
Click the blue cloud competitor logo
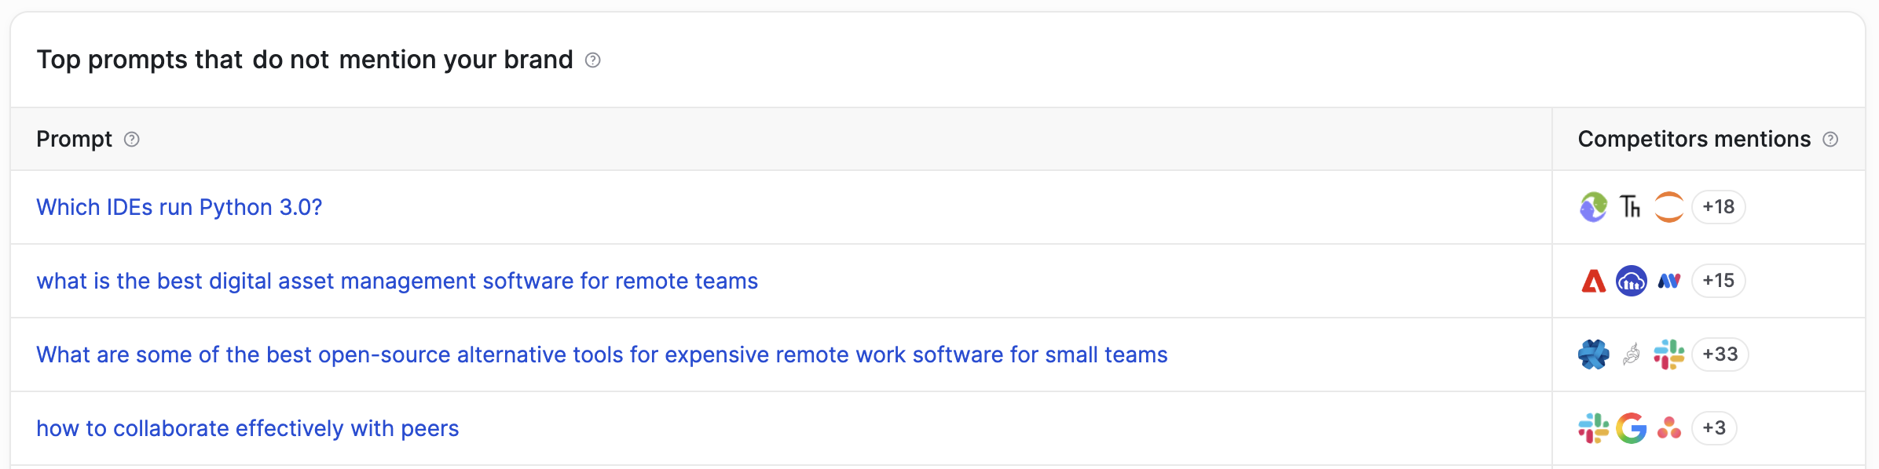(x=1632, y=281)
